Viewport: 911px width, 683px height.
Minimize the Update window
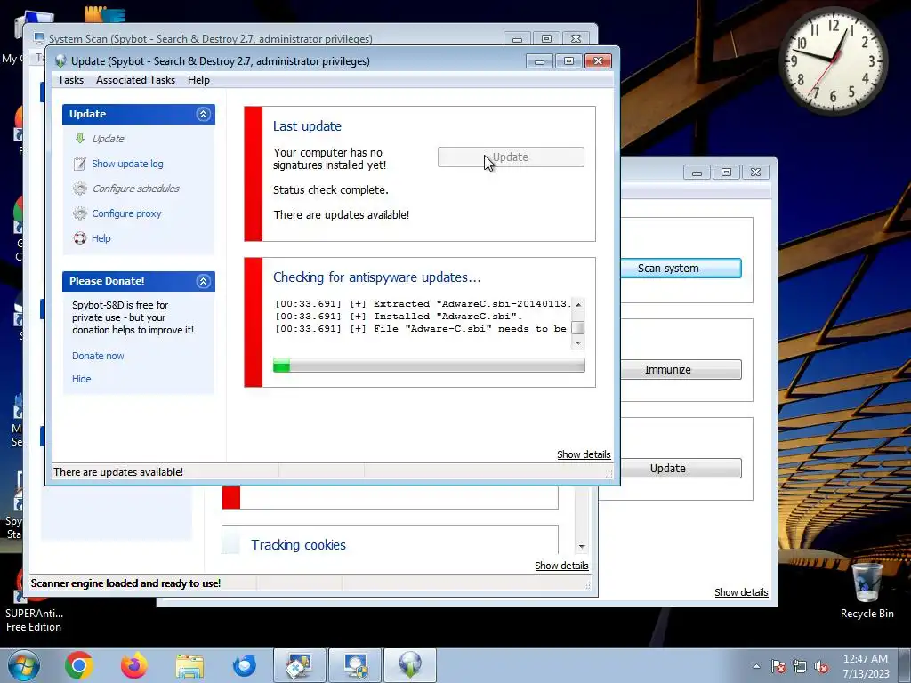539,61
